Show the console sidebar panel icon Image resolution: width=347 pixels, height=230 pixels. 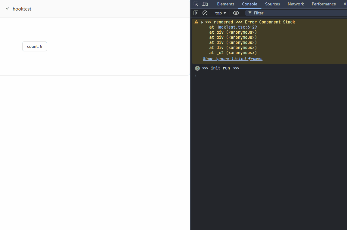tap(196, 13)
